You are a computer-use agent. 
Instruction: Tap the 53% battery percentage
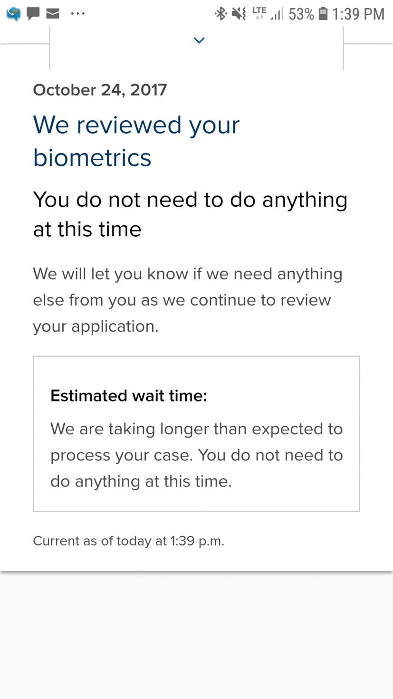click(x=301, y=14)
